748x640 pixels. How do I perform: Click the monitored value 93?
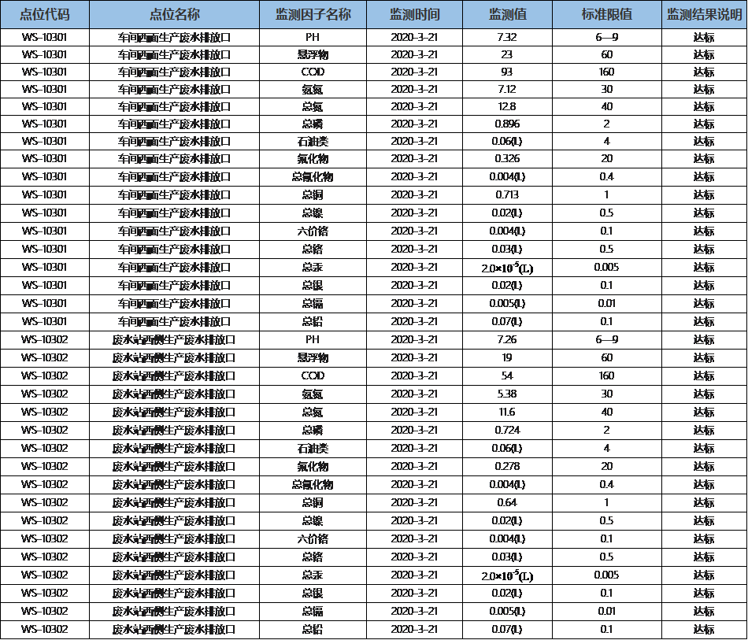pyautogui.click(x=507, y=72)
